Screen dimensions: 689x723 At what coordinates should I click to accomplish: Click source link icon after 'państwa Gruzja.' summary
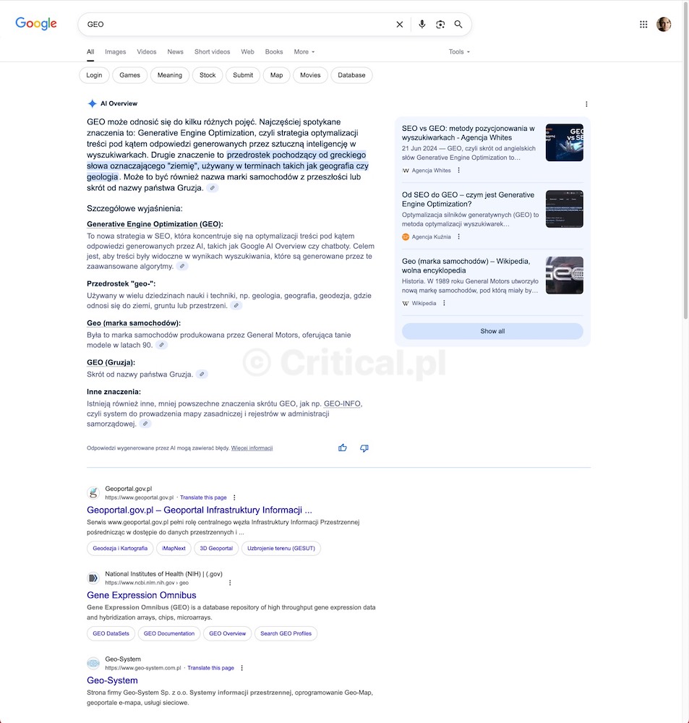click(x=212, y=188)
